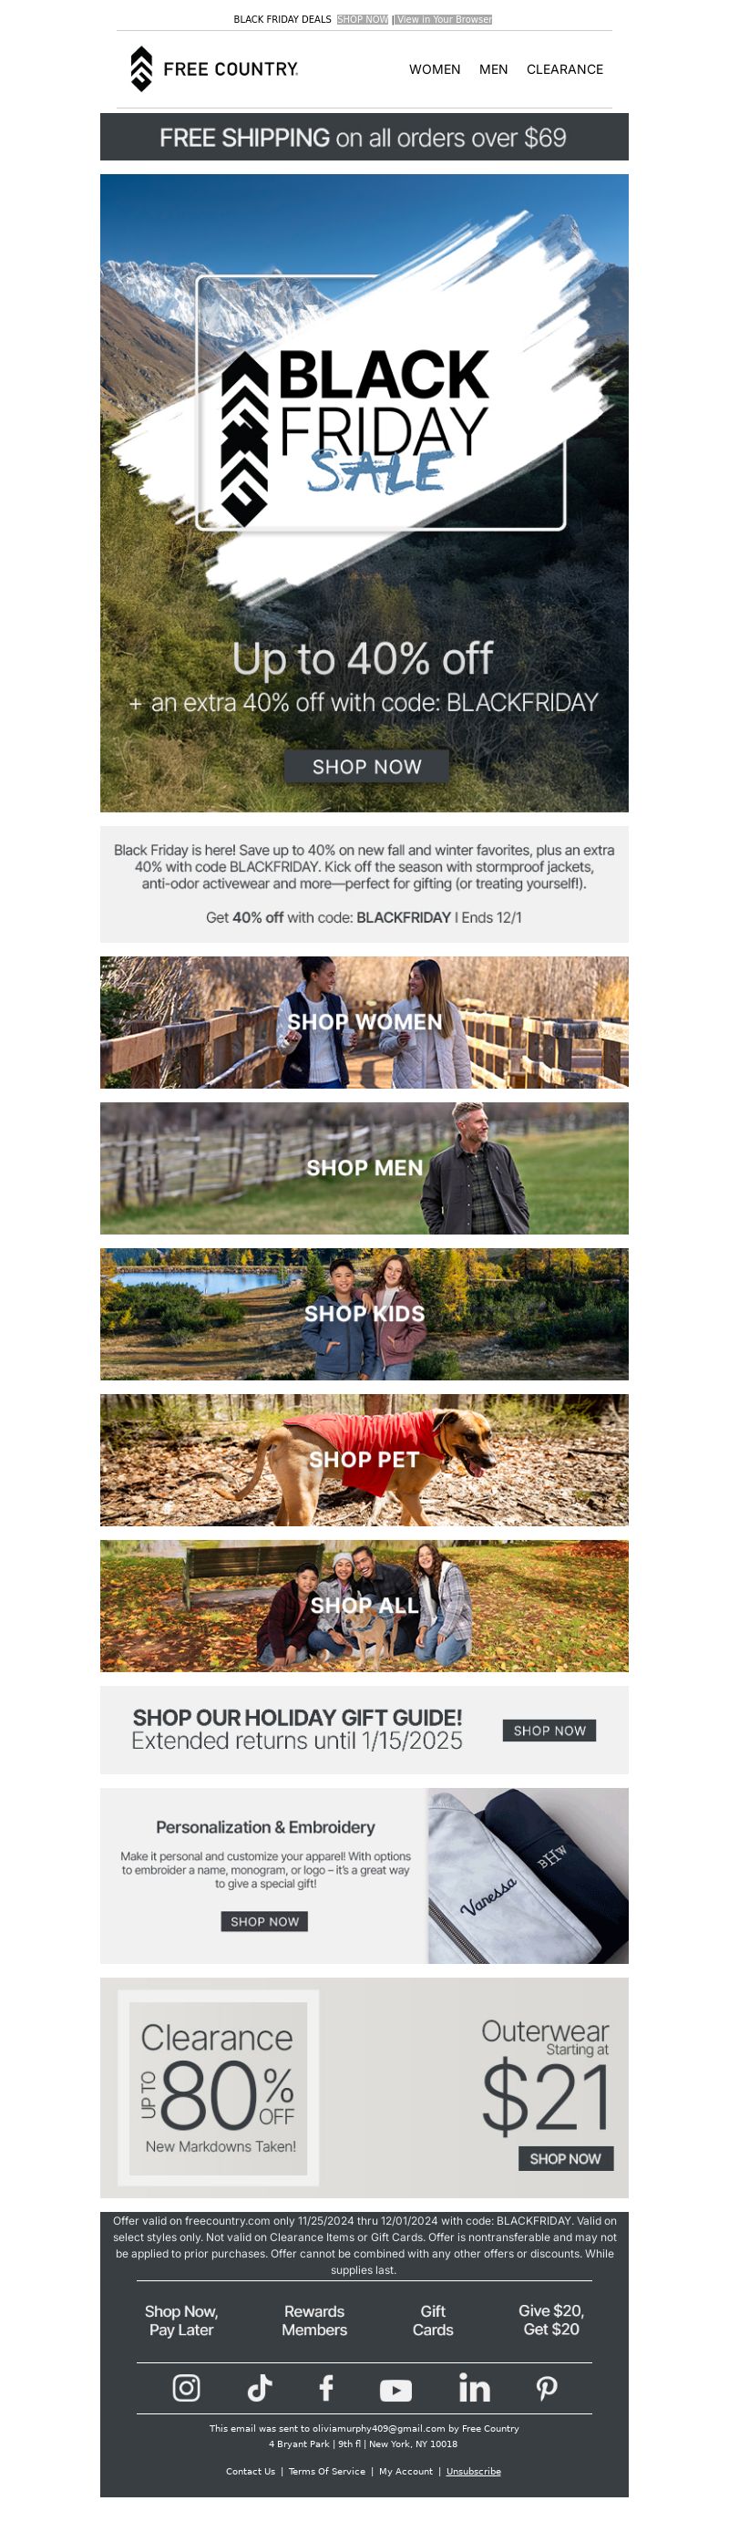
Task: Open the TikTok social icon
Action: click(x=260, y=2387)
